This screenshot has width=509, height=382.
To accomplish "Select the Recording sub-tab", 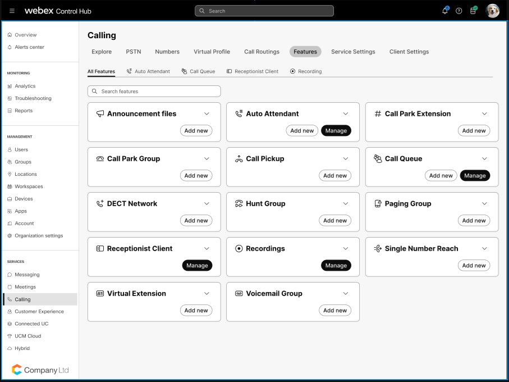I will point(306,71).
